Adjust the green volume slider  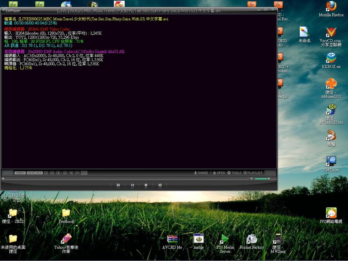262,179
